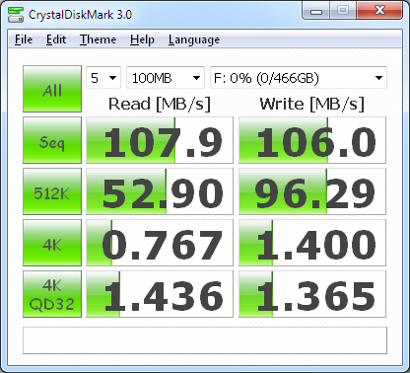Click the Seq write result 106.0

pos(312,140)
